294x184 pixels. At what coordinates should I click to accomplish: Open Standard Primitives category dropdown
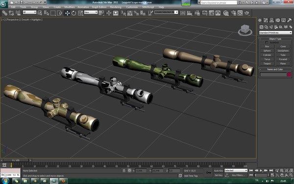[x=275, y=33]
